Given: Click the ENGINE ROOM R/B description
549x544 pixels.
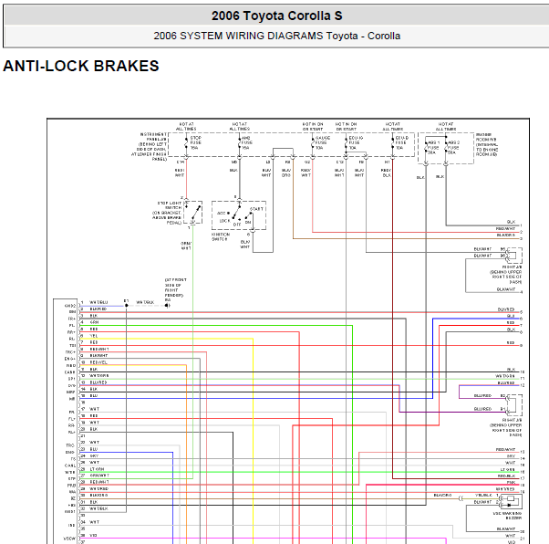Looking at the screenshot, I should (x=487, y=144).
